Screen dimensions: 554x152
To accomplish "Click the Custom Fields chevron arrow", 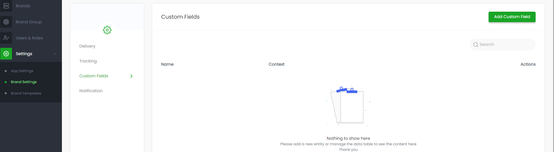I will pos(131,76).
